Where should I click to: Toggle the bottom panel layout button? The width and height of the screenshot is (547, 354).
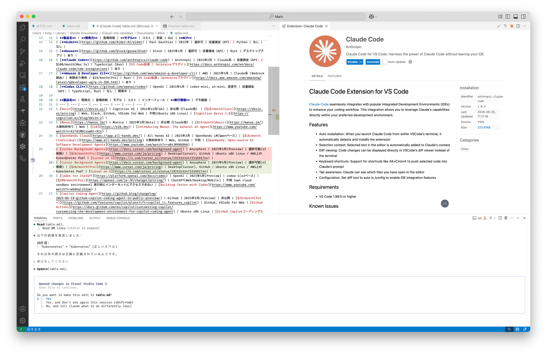(x=516, y=17)
